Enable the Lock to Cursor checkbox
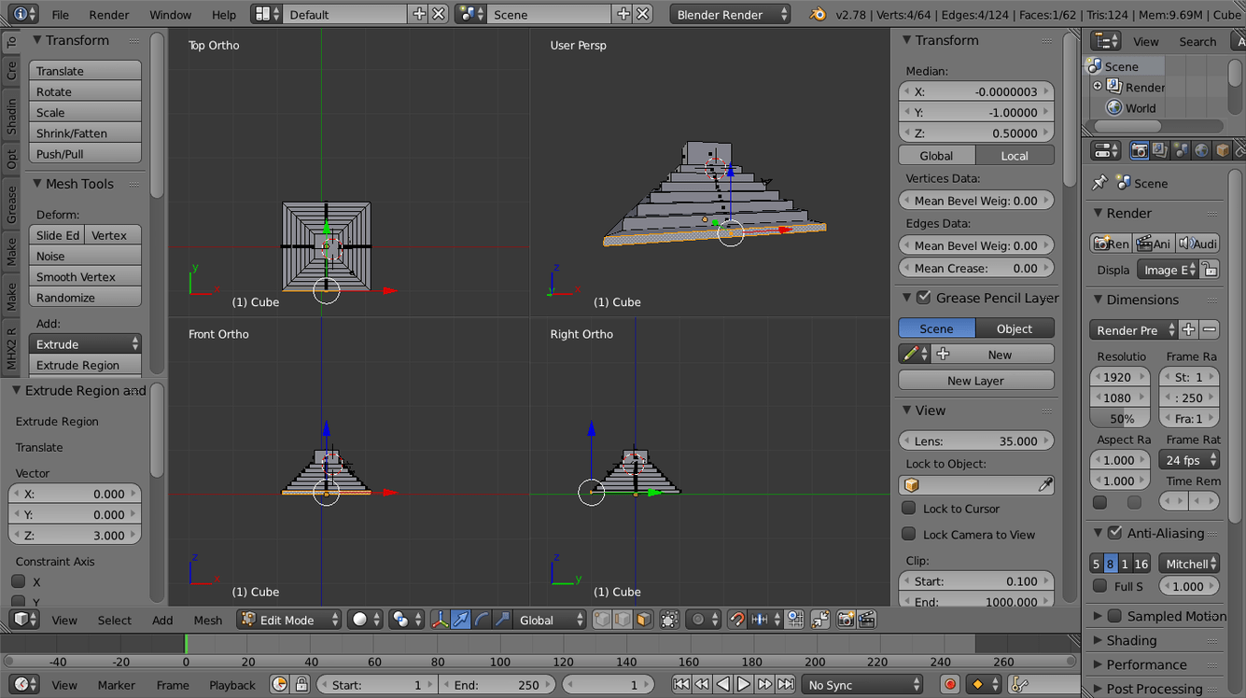Image resolution: width=1246 pixels, height=698 pixels. click(x=909, y=509)
